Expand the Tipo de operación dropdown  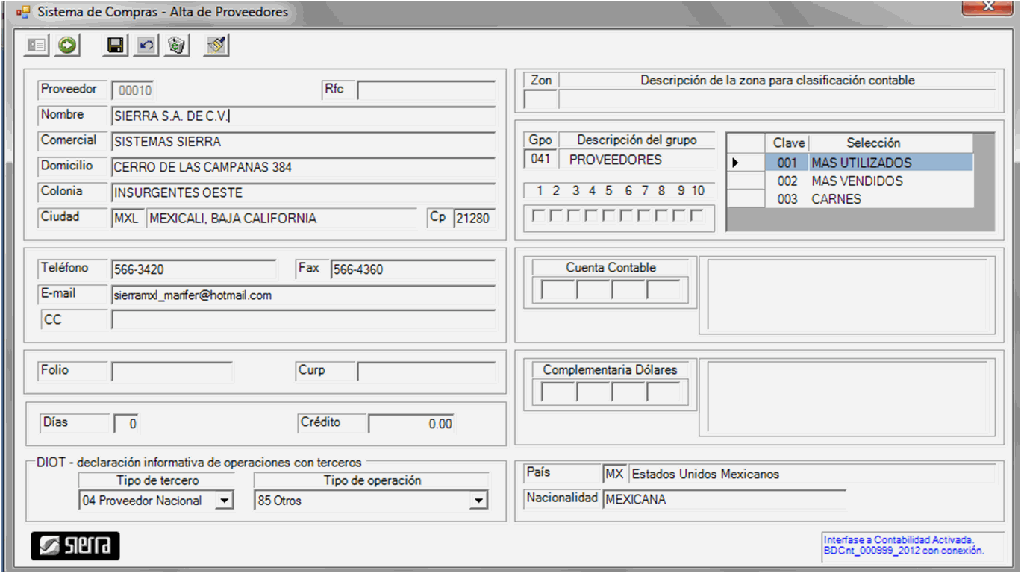coord(478,501)
